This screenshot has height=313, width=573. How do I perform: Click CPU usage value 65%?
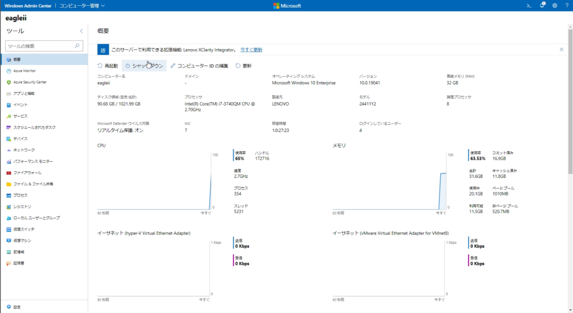239,159
